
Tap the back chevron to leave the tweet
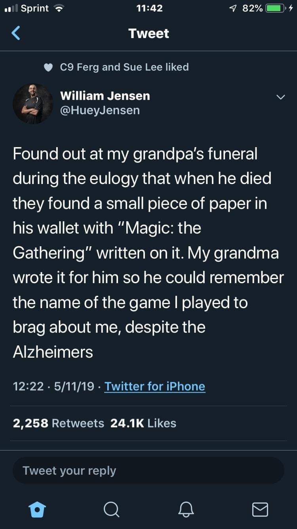(15, 33)
